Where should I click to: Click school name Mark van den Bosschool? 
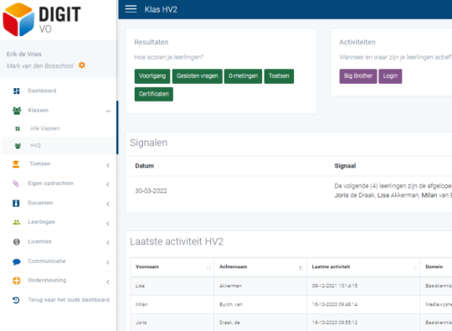tap(40, 66)
